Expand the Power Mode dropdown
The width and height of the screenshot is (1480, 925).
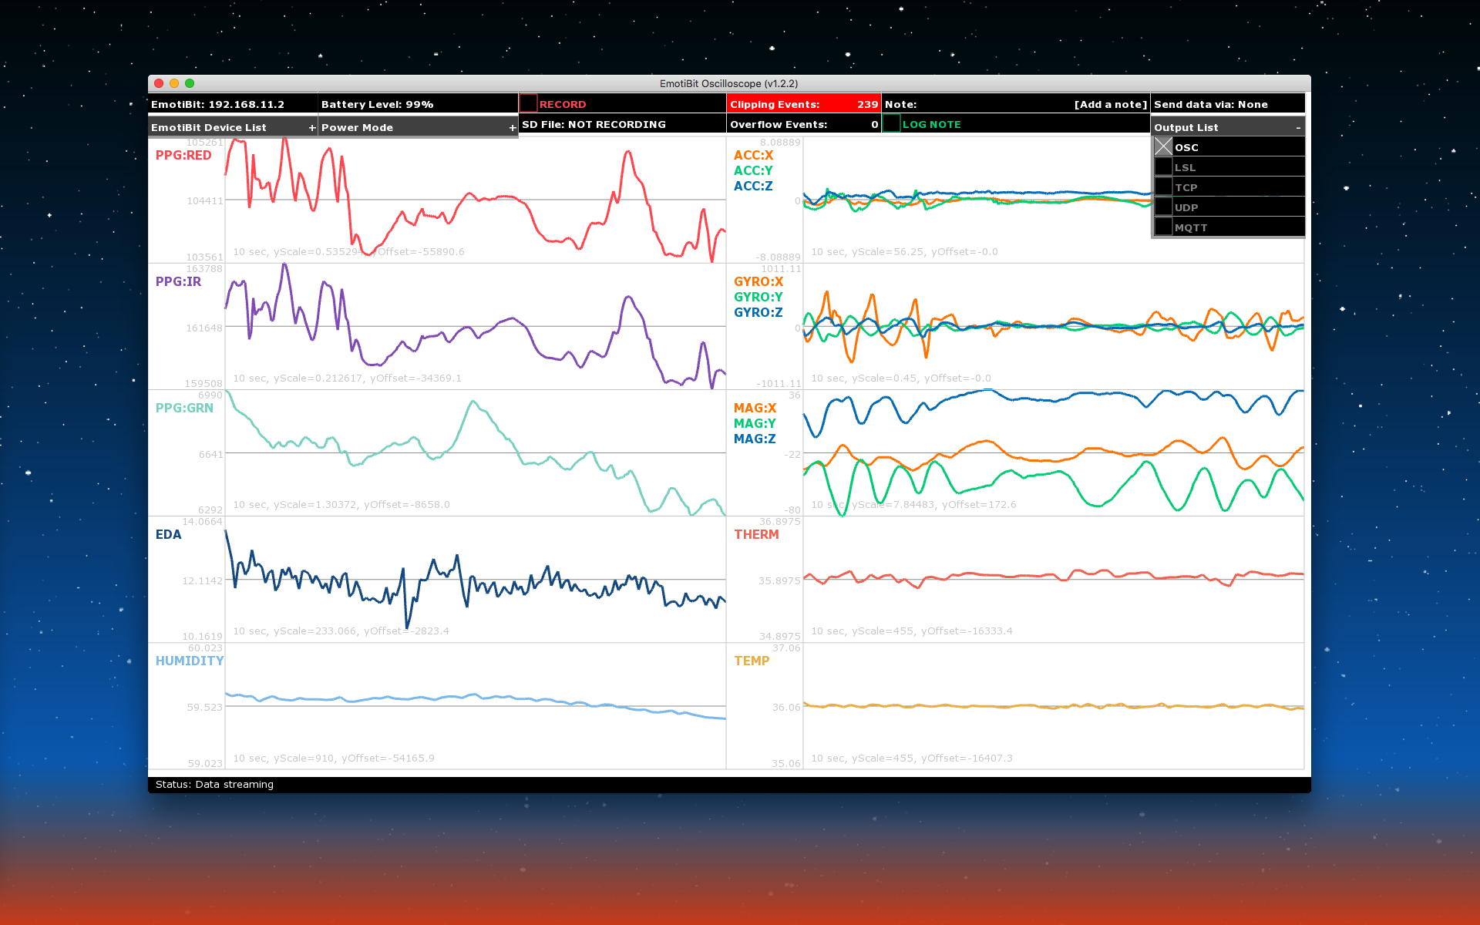(x=512, y=128)
